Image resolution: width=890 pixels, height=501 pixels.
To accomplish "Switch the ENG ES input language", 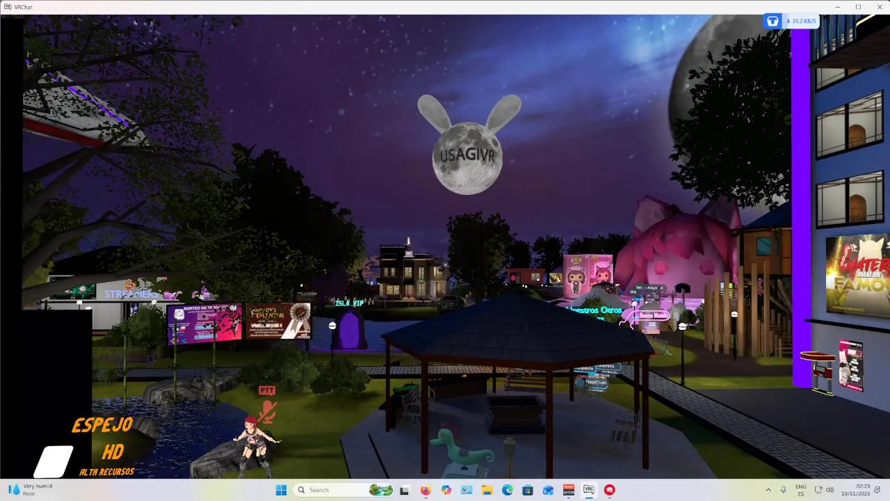I will point(801,490).
